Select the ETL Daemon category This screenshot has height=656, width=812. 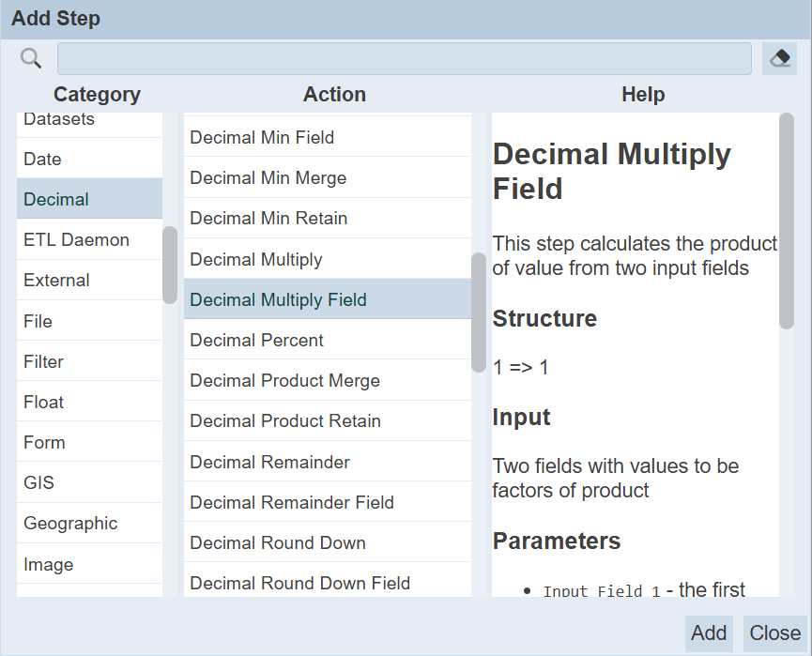[x=89, y=239]
